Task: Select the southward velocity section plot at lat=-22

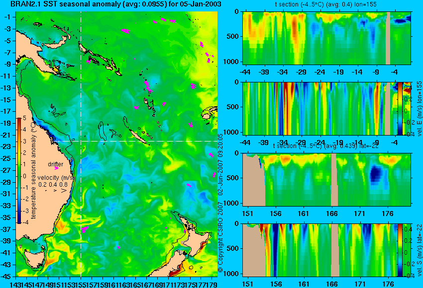Action: (x=320, y=250)
